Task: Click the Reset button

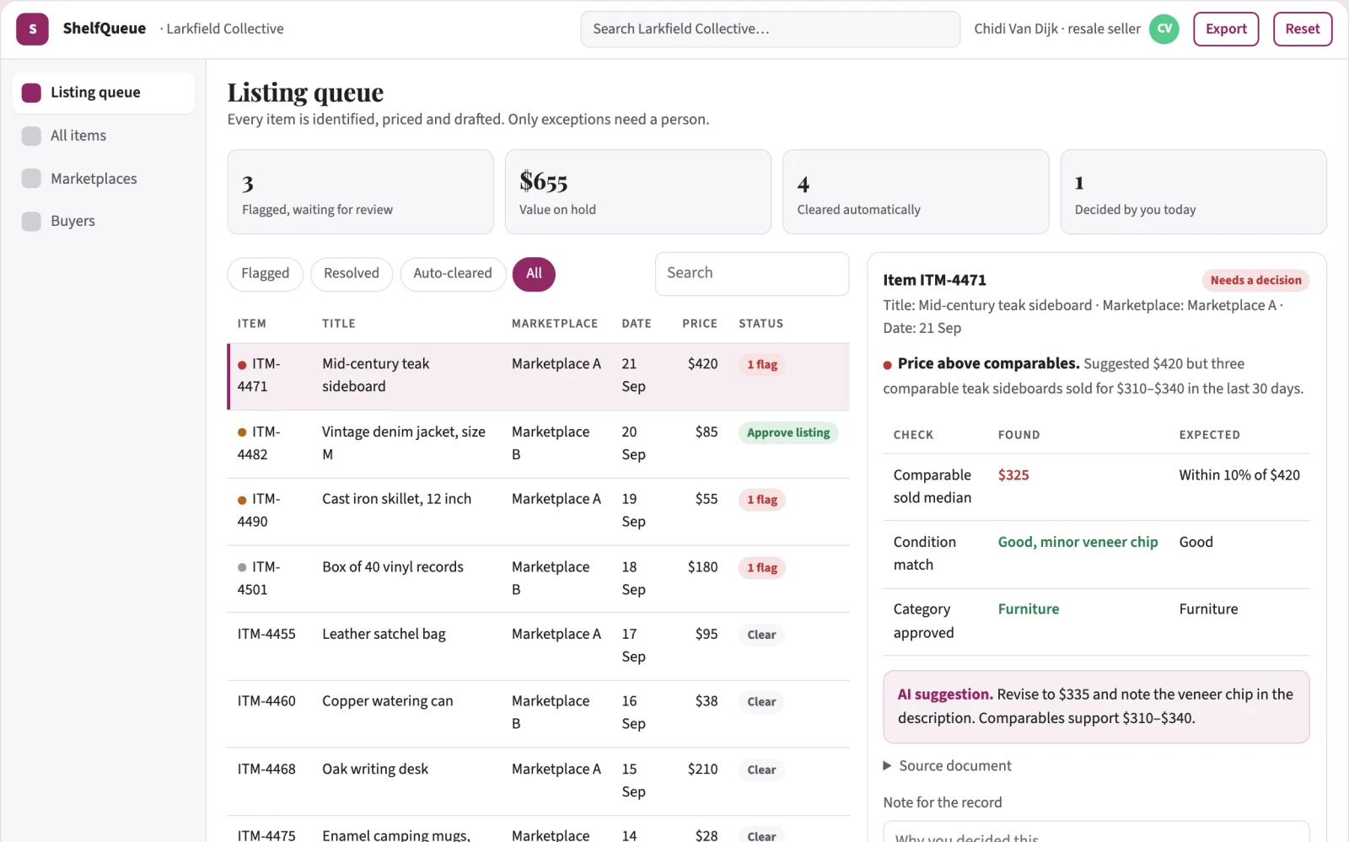Action: pyautogui.click(x=1303, y=29)
